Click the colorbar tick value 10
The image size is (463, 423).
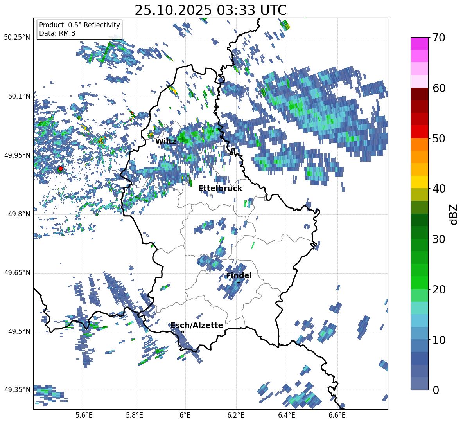tap(439, 340)
